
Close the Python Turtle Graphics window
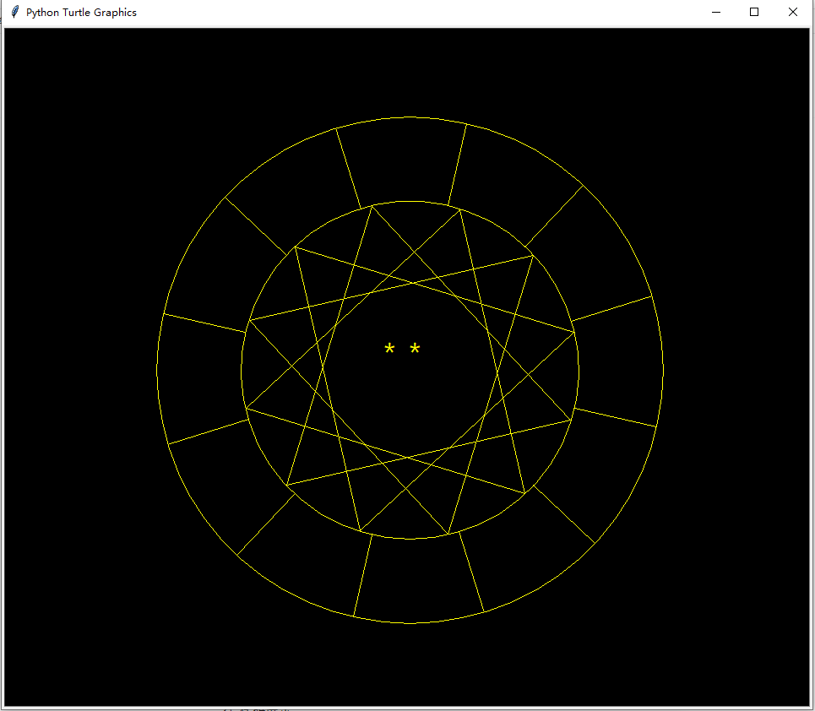(x=793, y=12)
